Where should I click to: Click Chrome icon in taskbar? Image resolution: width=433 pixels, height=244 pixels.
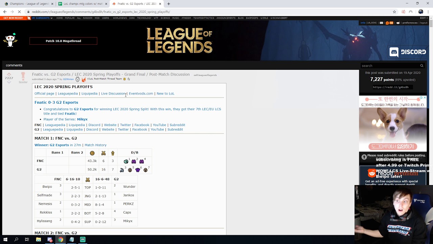point(61,240)
